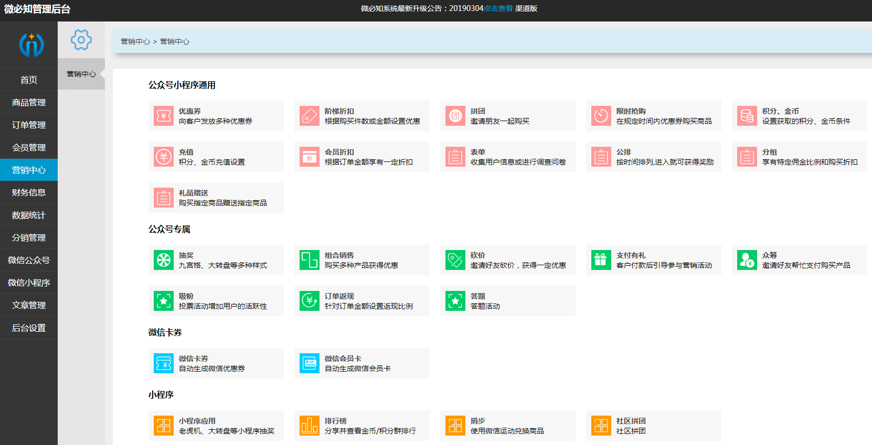Select 微信小程序 from the sidebar menu
872x445 pixels.
pos(29,283)
